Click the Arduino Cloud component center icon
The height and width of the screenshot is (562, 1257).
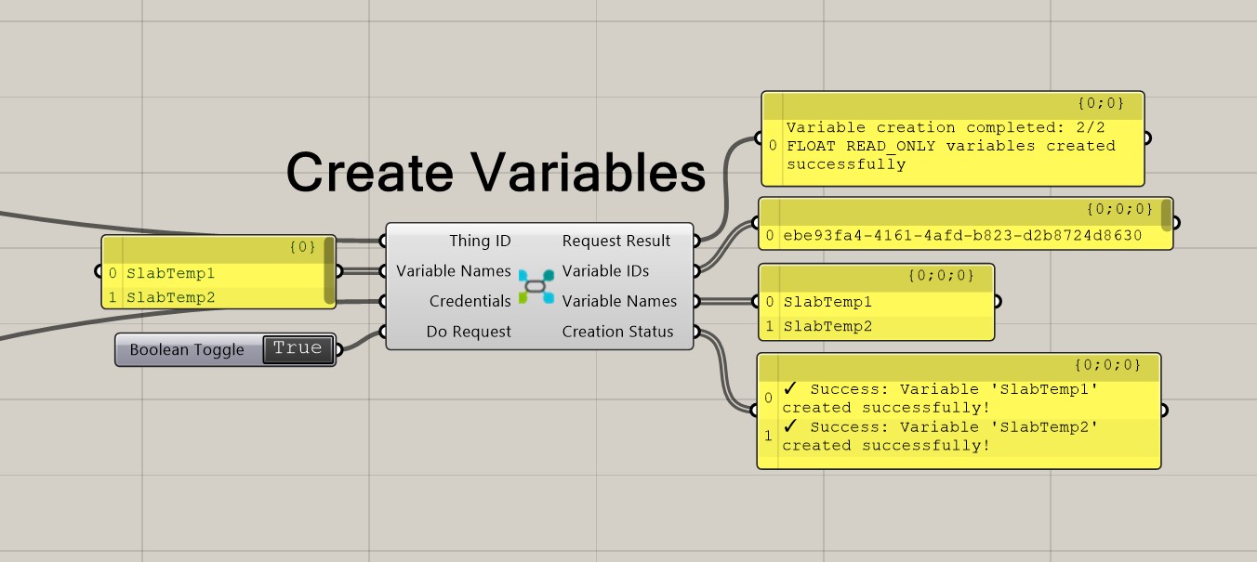click(x=536, y=286)
